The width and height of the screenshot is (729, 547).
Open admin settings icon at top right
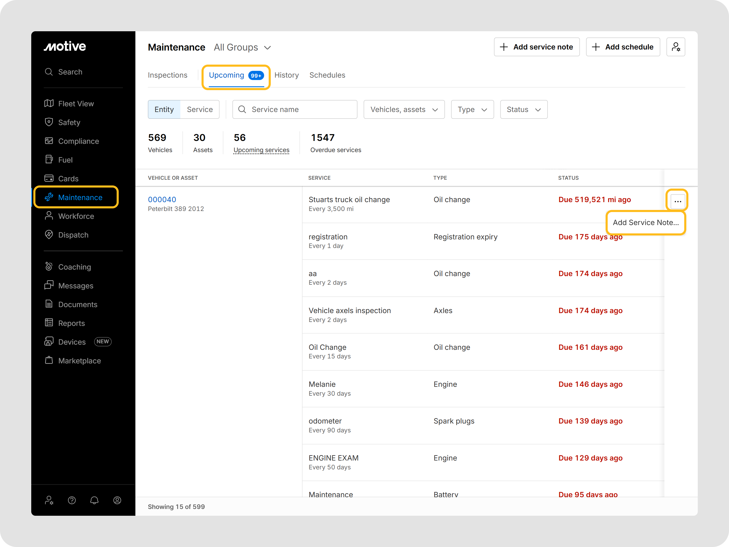click(675, 47)
